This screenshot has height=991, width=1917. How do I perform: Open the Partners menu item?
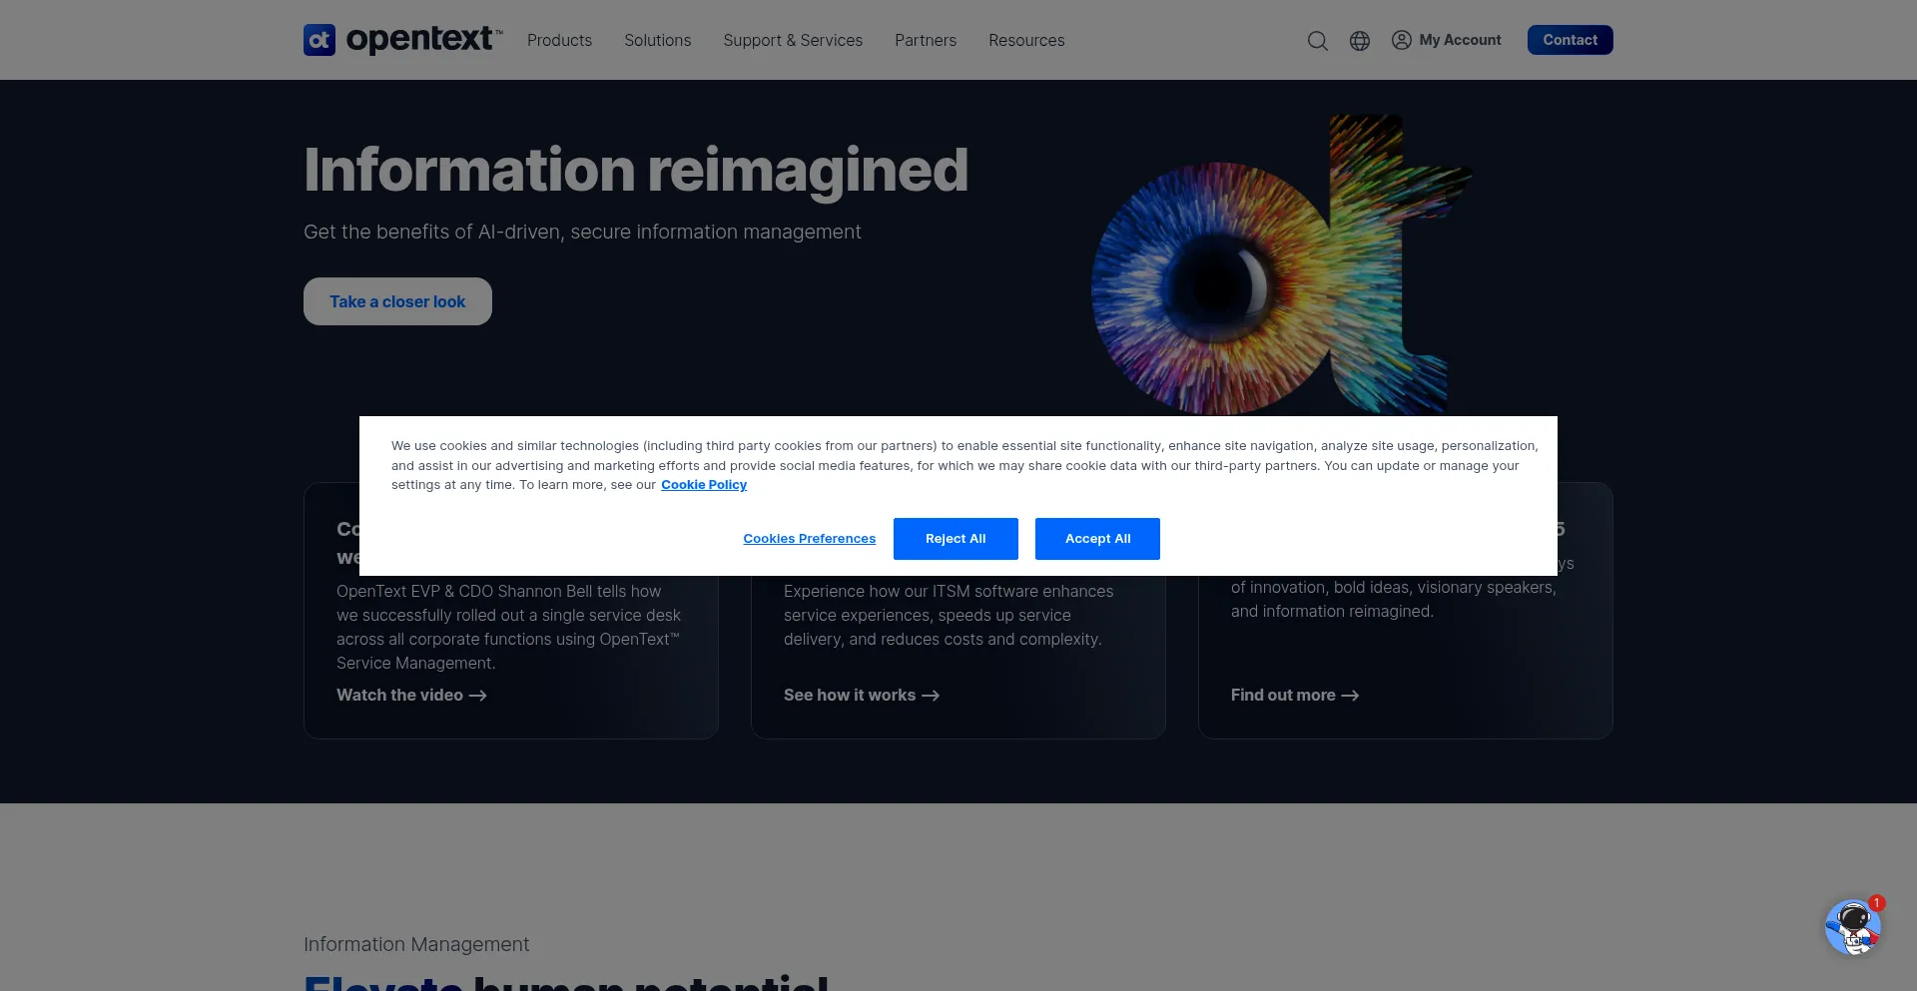pyautogui.click(x=925, y=41)
